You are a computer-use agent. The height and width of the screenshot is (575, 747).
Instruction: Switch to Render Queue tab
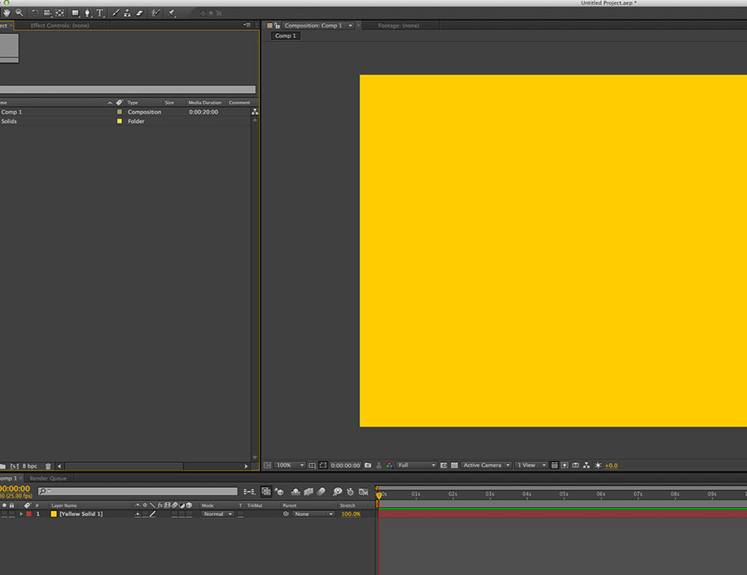pyautogui.click(x=48, y=478)
